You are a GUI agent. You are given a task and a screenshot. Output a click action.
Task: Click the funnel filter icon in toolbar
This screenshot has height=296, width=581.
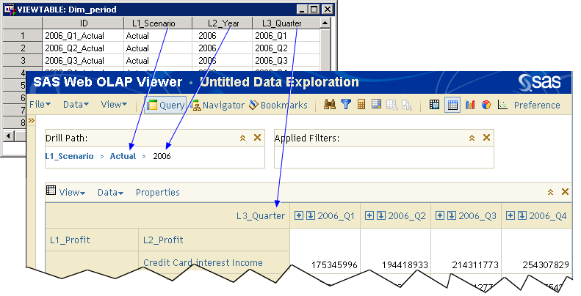coord(345,105)
